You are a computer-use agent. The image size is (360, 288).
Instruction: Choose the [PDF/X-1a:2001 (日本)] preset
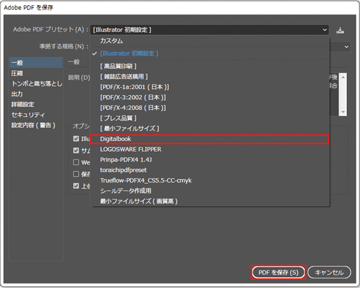click(210, 87)
